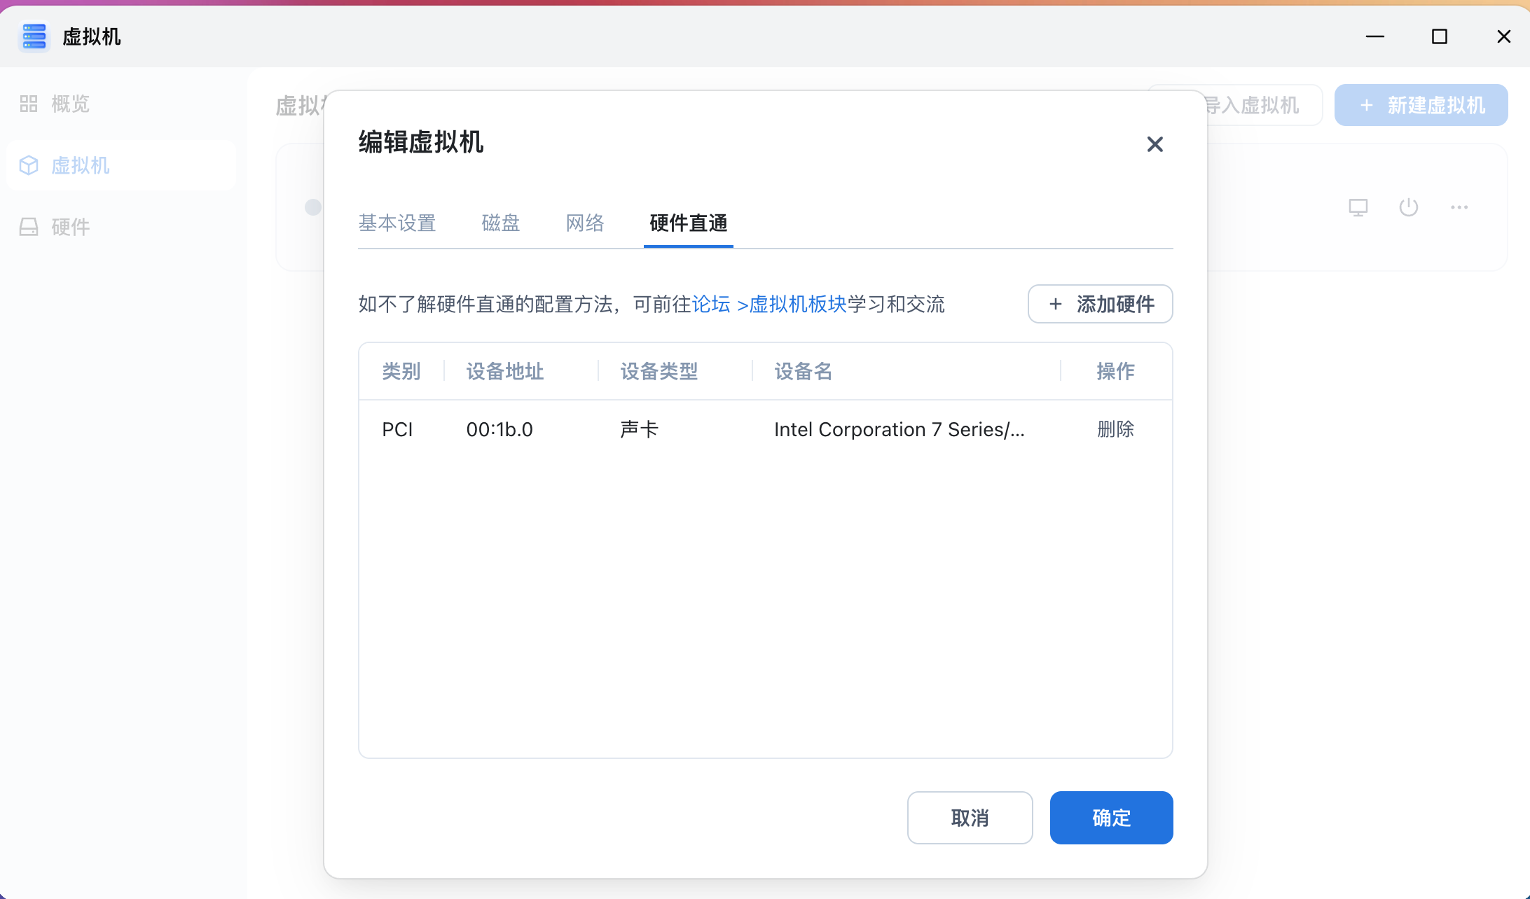Image resolution: width=1530 pixels, height=899 pixels.
Task: Open the 概览 overview sidebar item
Action: point(70,104)
